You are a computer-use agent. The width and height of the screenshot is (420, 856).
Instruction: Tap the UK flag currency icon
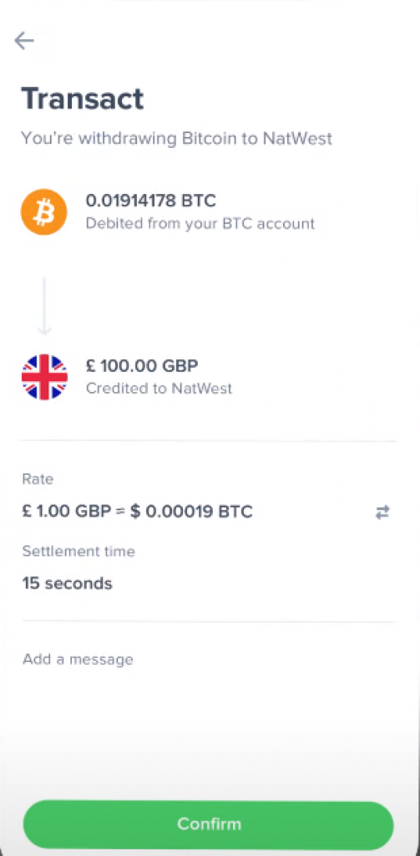coord(44,377)
